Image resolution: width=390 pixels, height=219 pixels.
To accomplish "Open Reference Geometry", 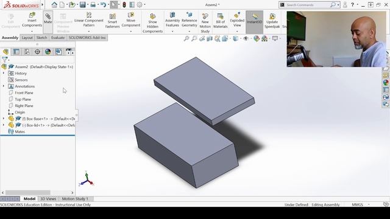I will coord(190,19).
